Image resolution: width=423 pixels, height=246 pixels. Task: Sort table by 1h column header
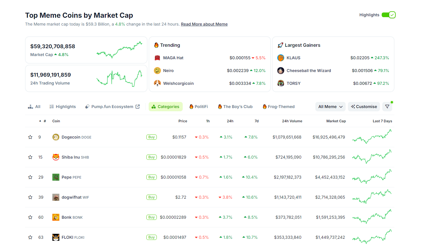pos(208,121)
